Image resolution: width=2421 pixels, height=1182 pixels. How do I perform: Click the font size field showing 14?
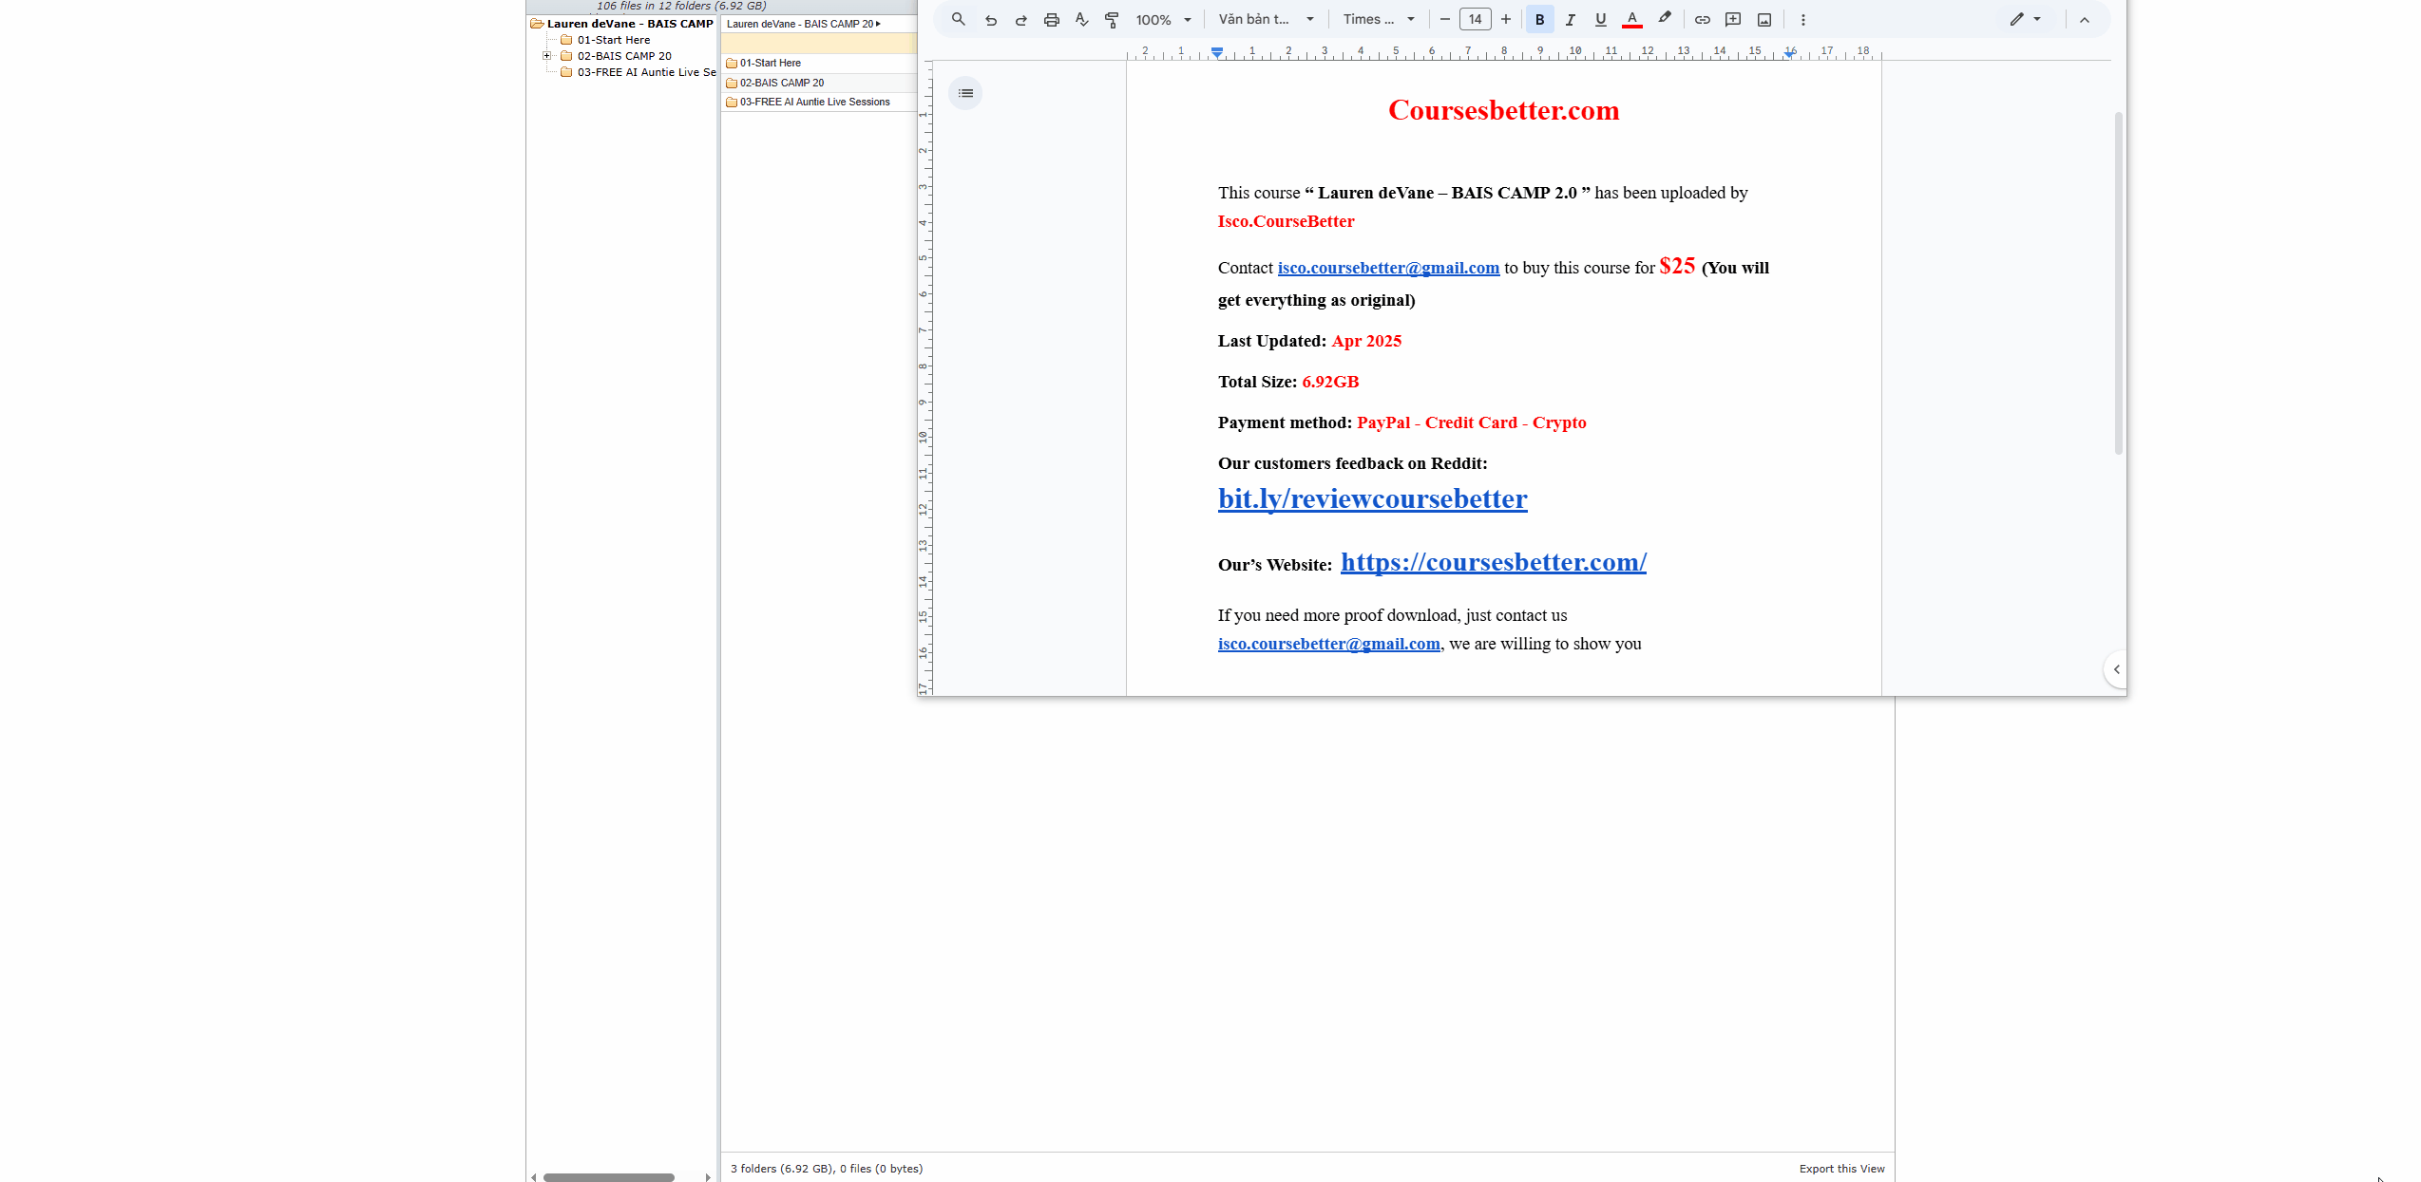(1476, 19)
